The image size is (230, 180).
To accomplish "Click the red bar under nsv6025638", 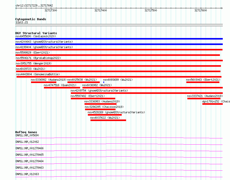I will pyautogui.click(x=84, y=82).
